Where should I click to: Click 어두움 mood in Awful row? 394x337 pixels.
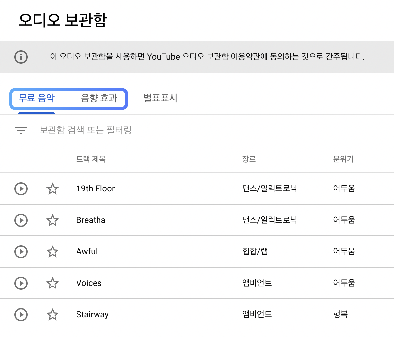(x=344, y=251)
